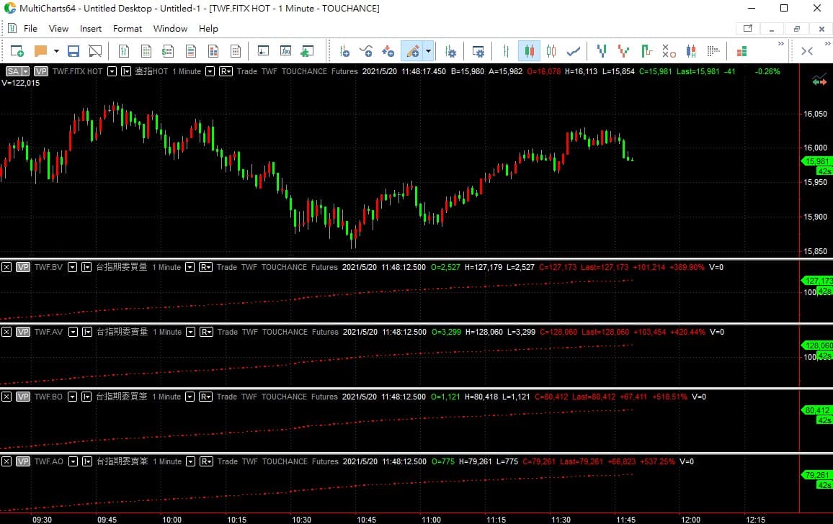The height and width of the screenshot is (524, 833).
Task: Open symbol dropdown next to TWF.AV
Action: 73,332
